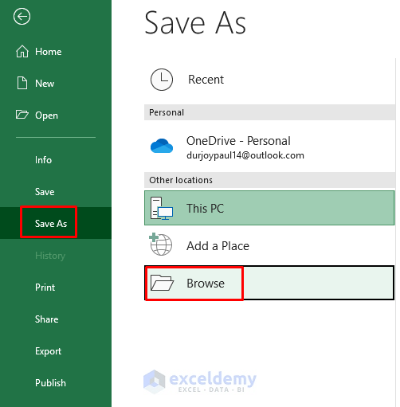Viewport: 400px width, 407px height.
Task: Click the New blank document icon
Action: pyautogui.click(x=22, y=83)
